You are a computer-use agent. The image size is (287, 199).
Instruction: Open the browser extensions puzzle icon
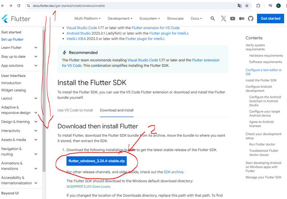click(x=258, y=6)
